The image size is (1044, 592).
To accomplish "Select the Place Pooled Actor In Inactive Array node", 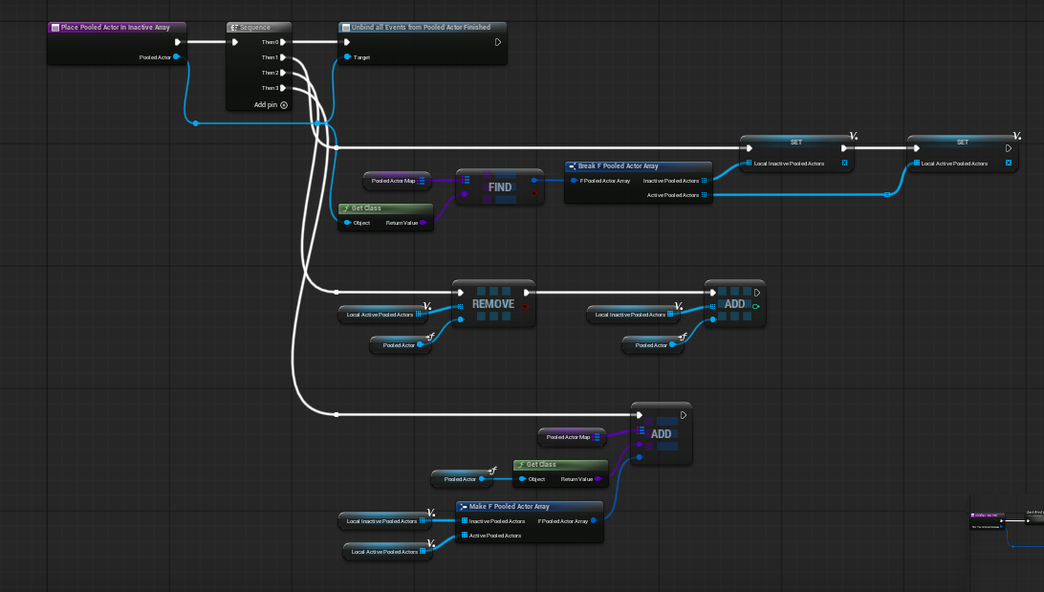I will pyautogui.click(x=115, y=27).
